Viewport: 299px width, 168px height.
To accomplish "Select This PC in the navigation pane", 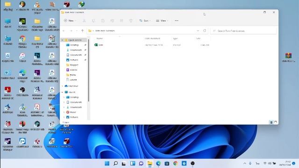I will pos(72,92).
